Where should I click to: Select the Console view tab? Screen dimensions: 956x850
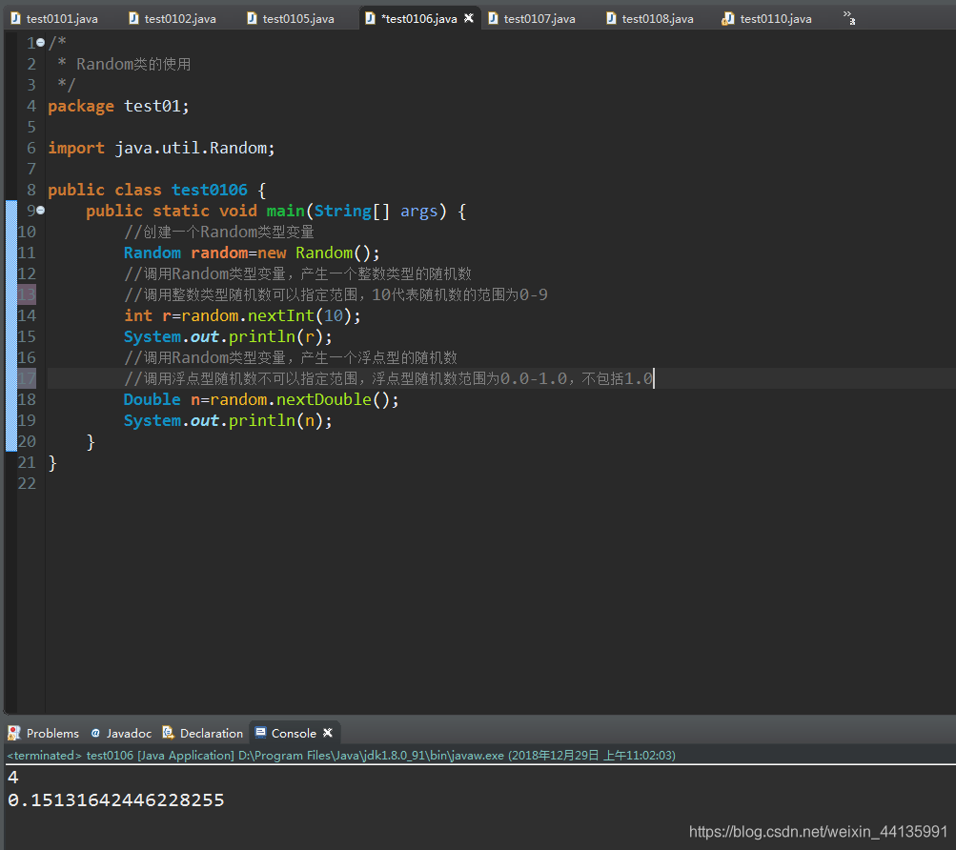[294, 733]
